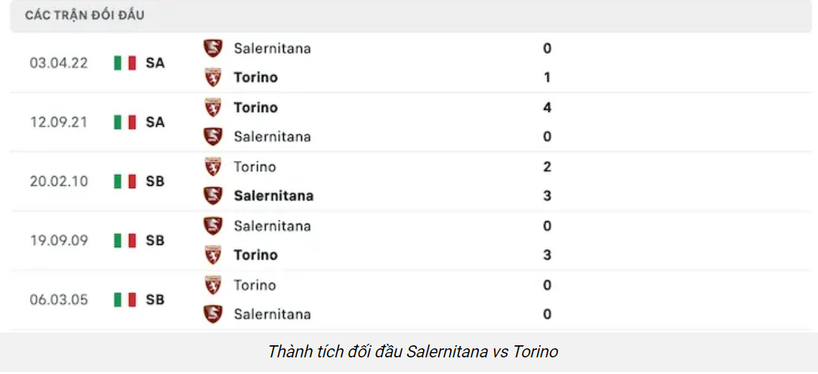Viewport: 818px width, 374px height.
Task: Select the SA league label on 12.09.21
Action: click(x=156, y=122)
